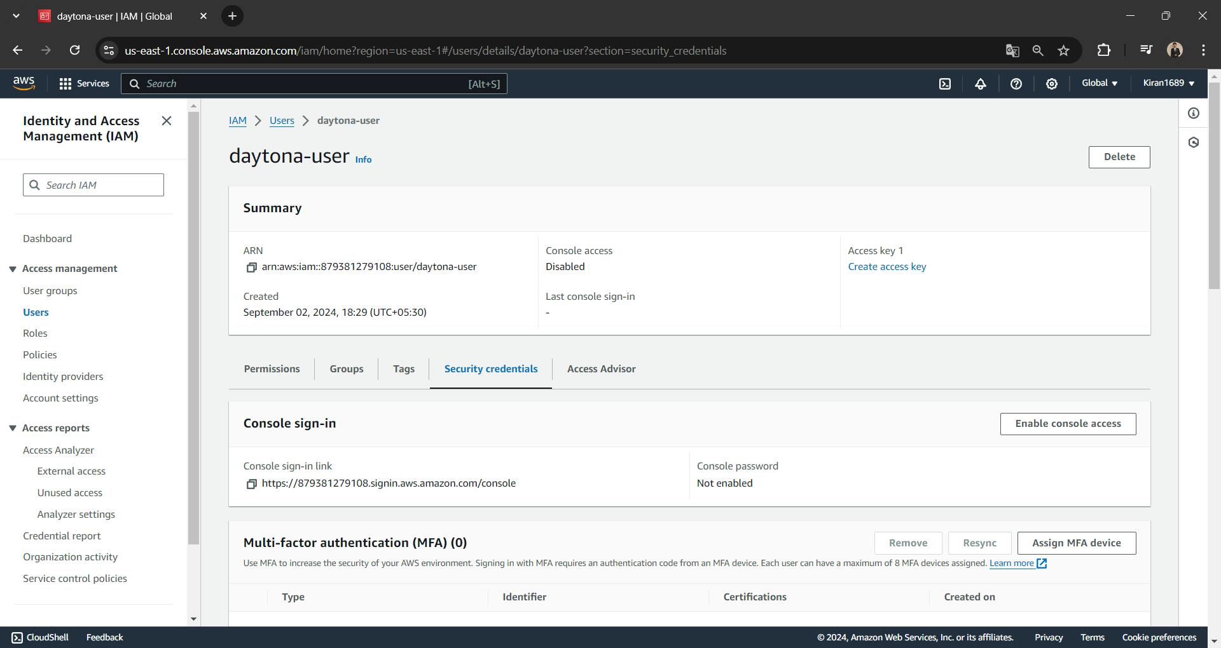
Task: Open External access in sidebar
Action: 71,471
